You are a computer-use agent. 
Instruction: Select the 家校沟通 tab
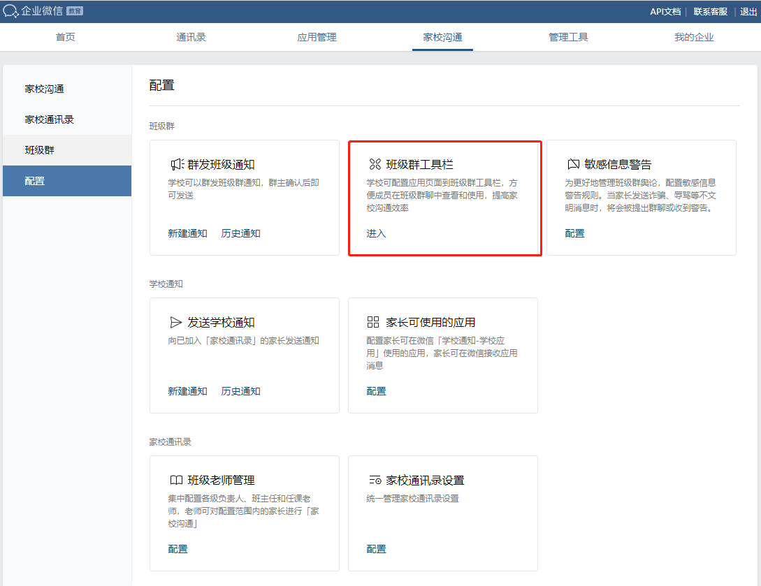(442, 37)
